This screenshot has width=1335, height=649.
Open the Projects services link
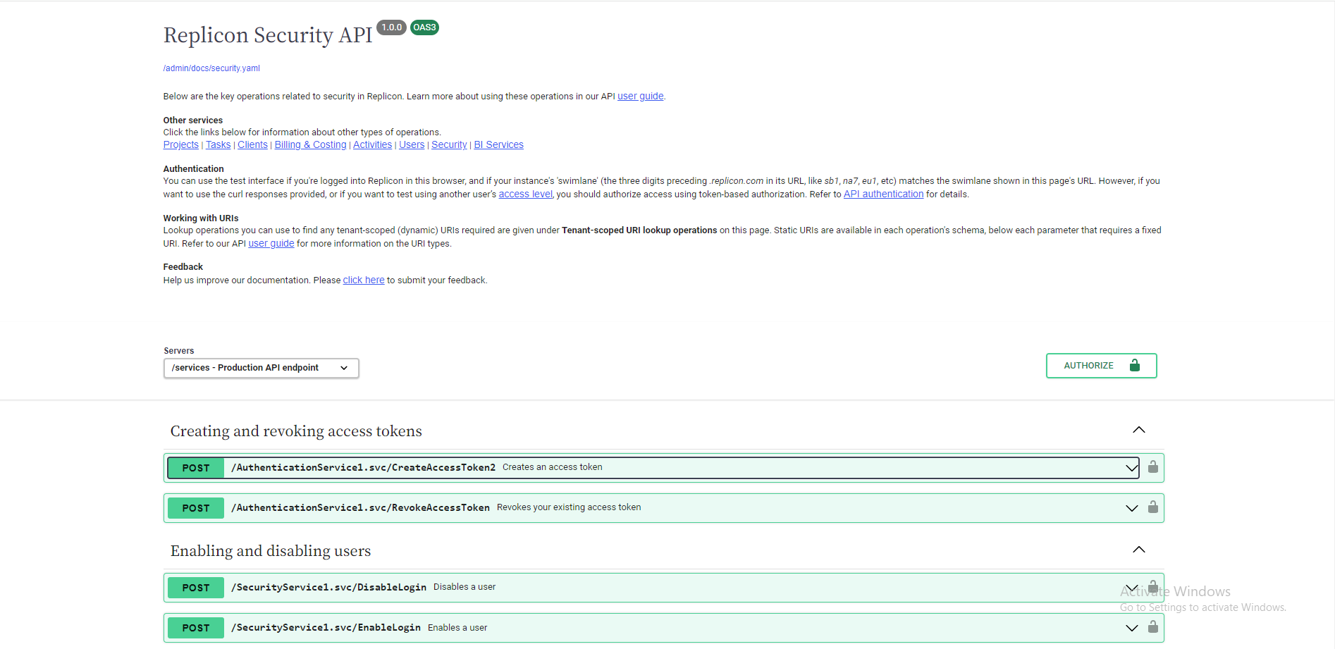(180, 145)
